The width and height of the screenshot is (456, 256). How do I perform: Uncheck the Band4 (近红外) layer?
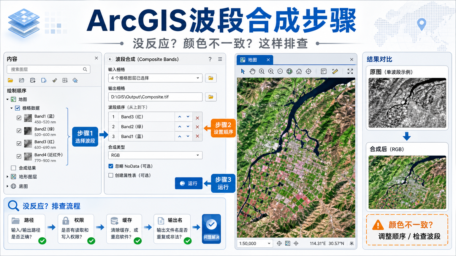pos(19,156)
